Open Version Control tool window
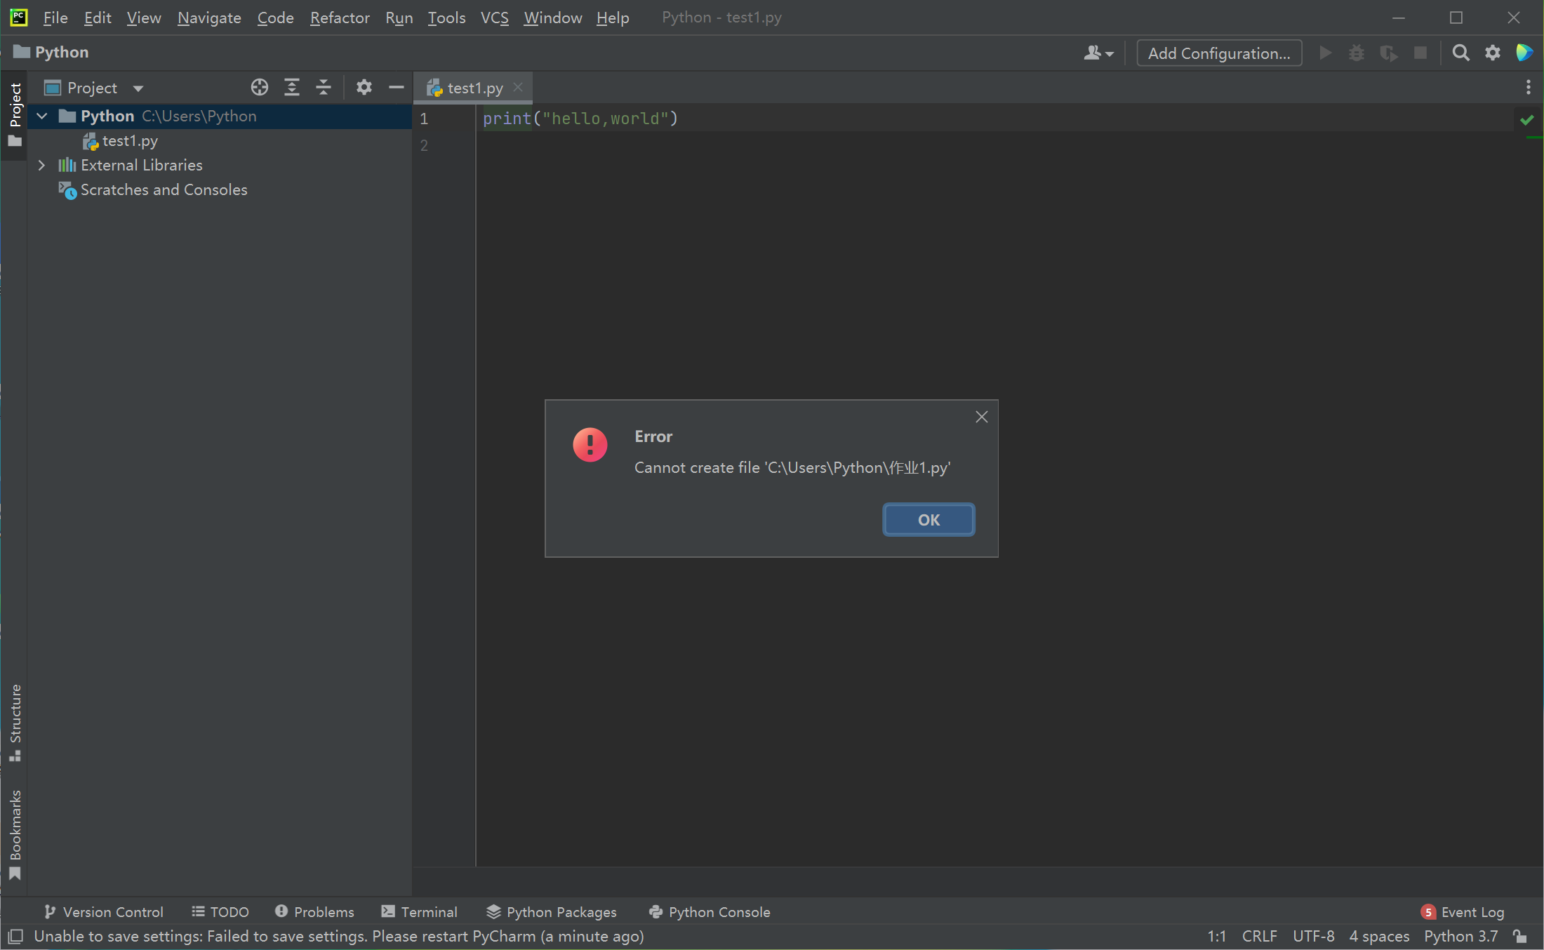 103,911
